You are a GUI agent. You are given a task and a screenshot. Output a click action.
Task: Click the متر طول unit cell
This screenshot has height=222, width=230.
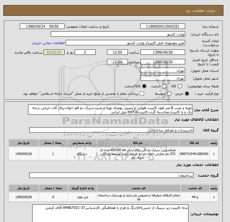pyautogui.click(x=82, y=197)
